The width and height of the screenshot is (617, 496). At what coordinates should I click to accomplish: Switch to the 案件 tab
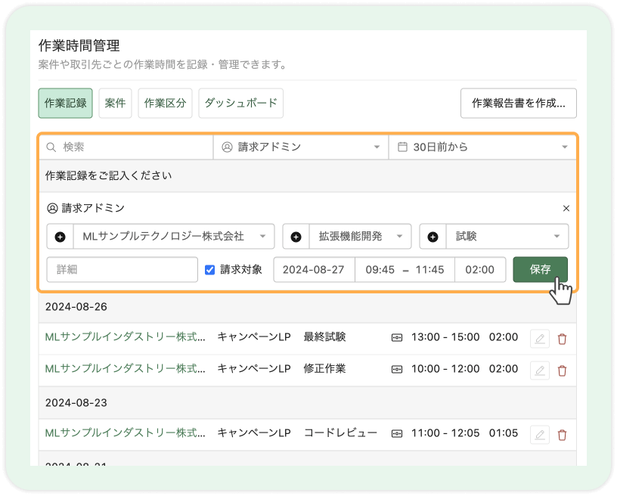115,103
